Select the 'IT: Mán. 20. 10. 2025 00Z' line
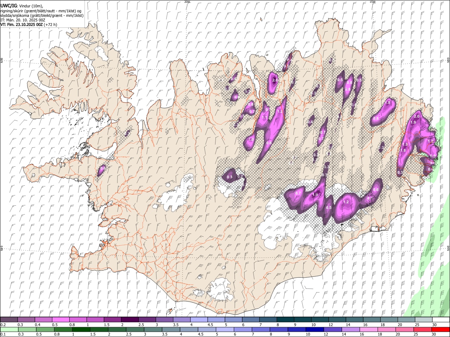 point(23,20)
